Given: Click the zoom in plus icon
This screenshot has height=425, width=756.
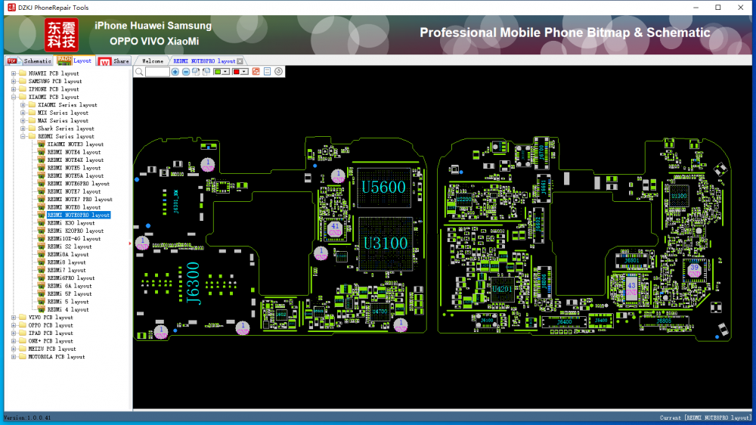Looking at the screenshot, I should click(175, 72).
